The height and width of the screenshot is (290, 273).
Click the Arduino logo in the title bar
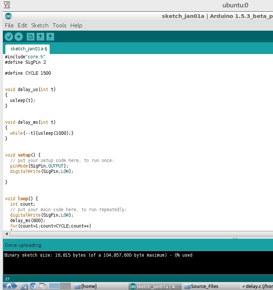(9, 16)
